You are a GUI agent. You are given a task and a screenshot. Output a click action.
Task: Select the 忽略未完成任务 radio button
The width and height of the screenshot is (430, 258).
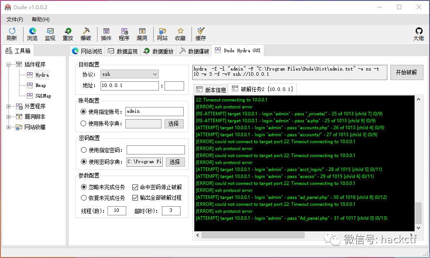click(x=84, y=187)
